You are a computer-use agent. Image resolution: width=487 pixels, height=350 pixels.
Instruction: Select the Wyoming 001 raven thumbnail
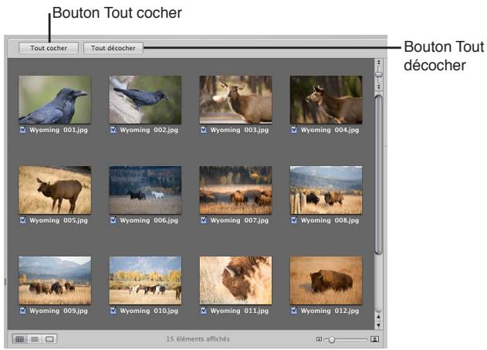[x=55, y=100]
